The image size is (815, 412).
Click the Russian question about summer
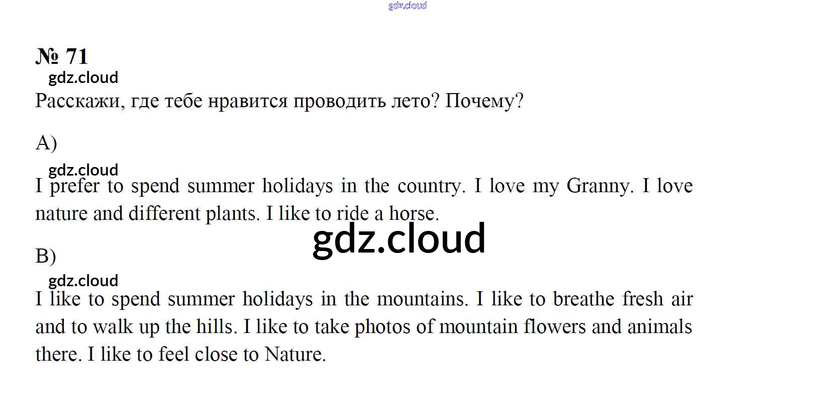(x=279, y=101)
